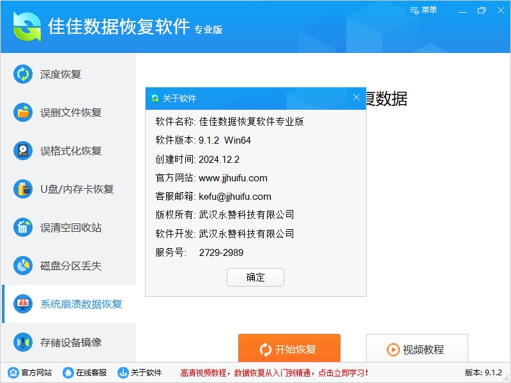Click the 版权所有 company name 武汉永赞科技有限公司
The image size is (511, 383).
tap(247, 214)
